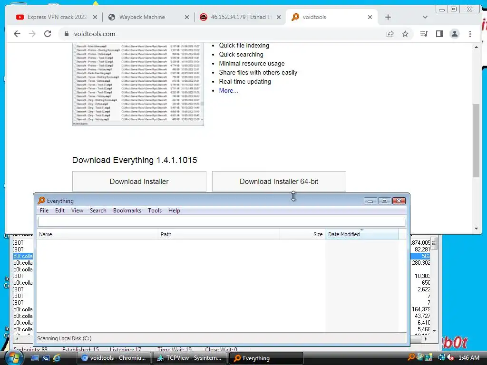Open the File menu in Everything
Image resolution: width=487 pixels, height=365 pixels.
point(44,211)
